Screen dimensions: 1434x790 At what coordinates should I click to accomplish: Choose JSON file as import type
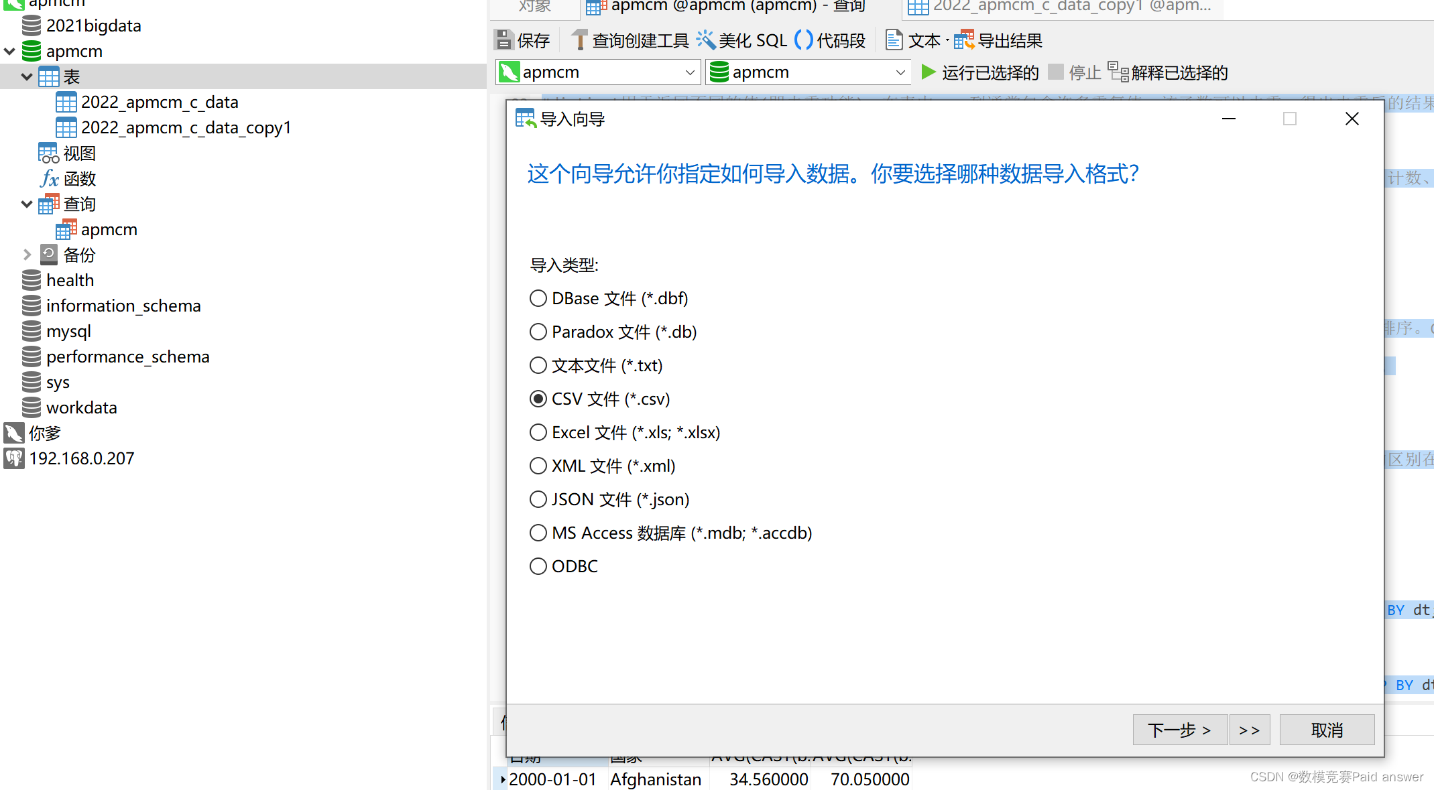click(x=538, y=499)
